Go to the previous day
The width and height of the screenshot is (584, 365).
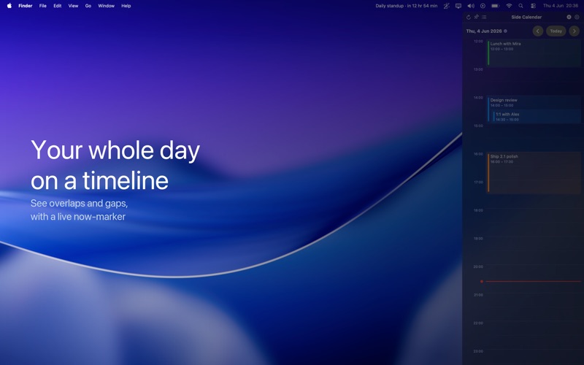pyautogui.click(x=538, y=31)
